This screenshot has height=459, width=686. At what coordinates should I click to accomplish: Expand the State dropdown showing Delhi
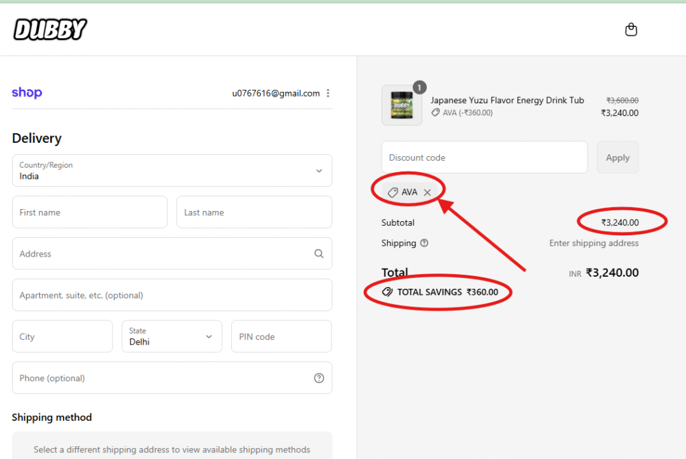172,336
